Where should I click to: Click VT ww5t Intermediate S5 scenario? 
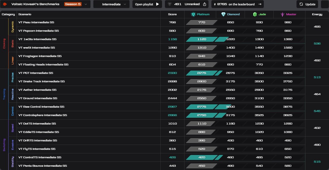point(37,48)
